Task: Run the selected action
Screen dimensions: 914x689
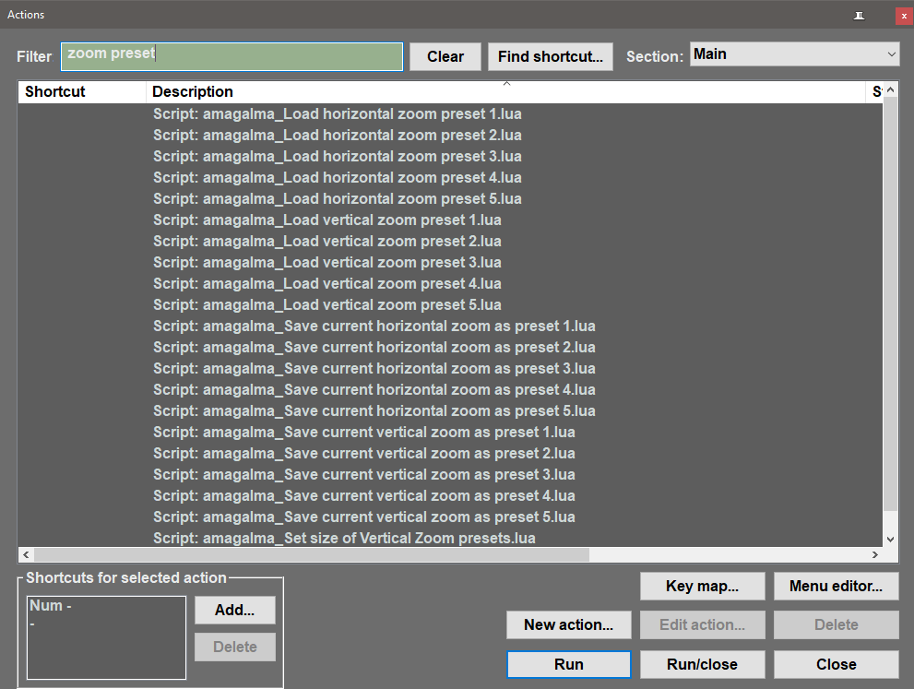Action: click(x=569, y=664)
